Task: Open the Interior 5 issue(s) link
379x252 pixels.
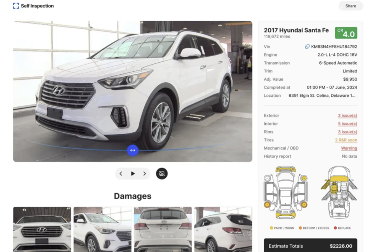Action: tap(347, 124)
